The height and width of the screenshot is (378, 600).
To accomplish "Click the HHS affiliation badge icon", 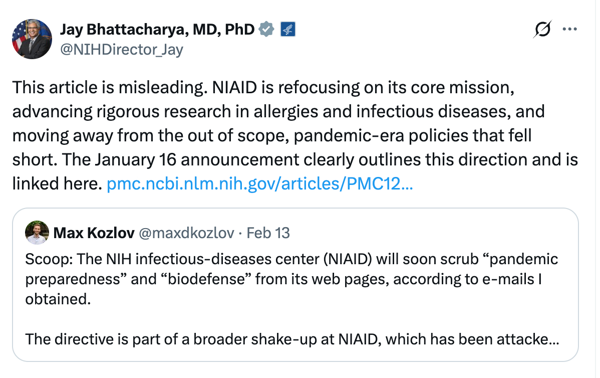I will (x=287, y=30).
